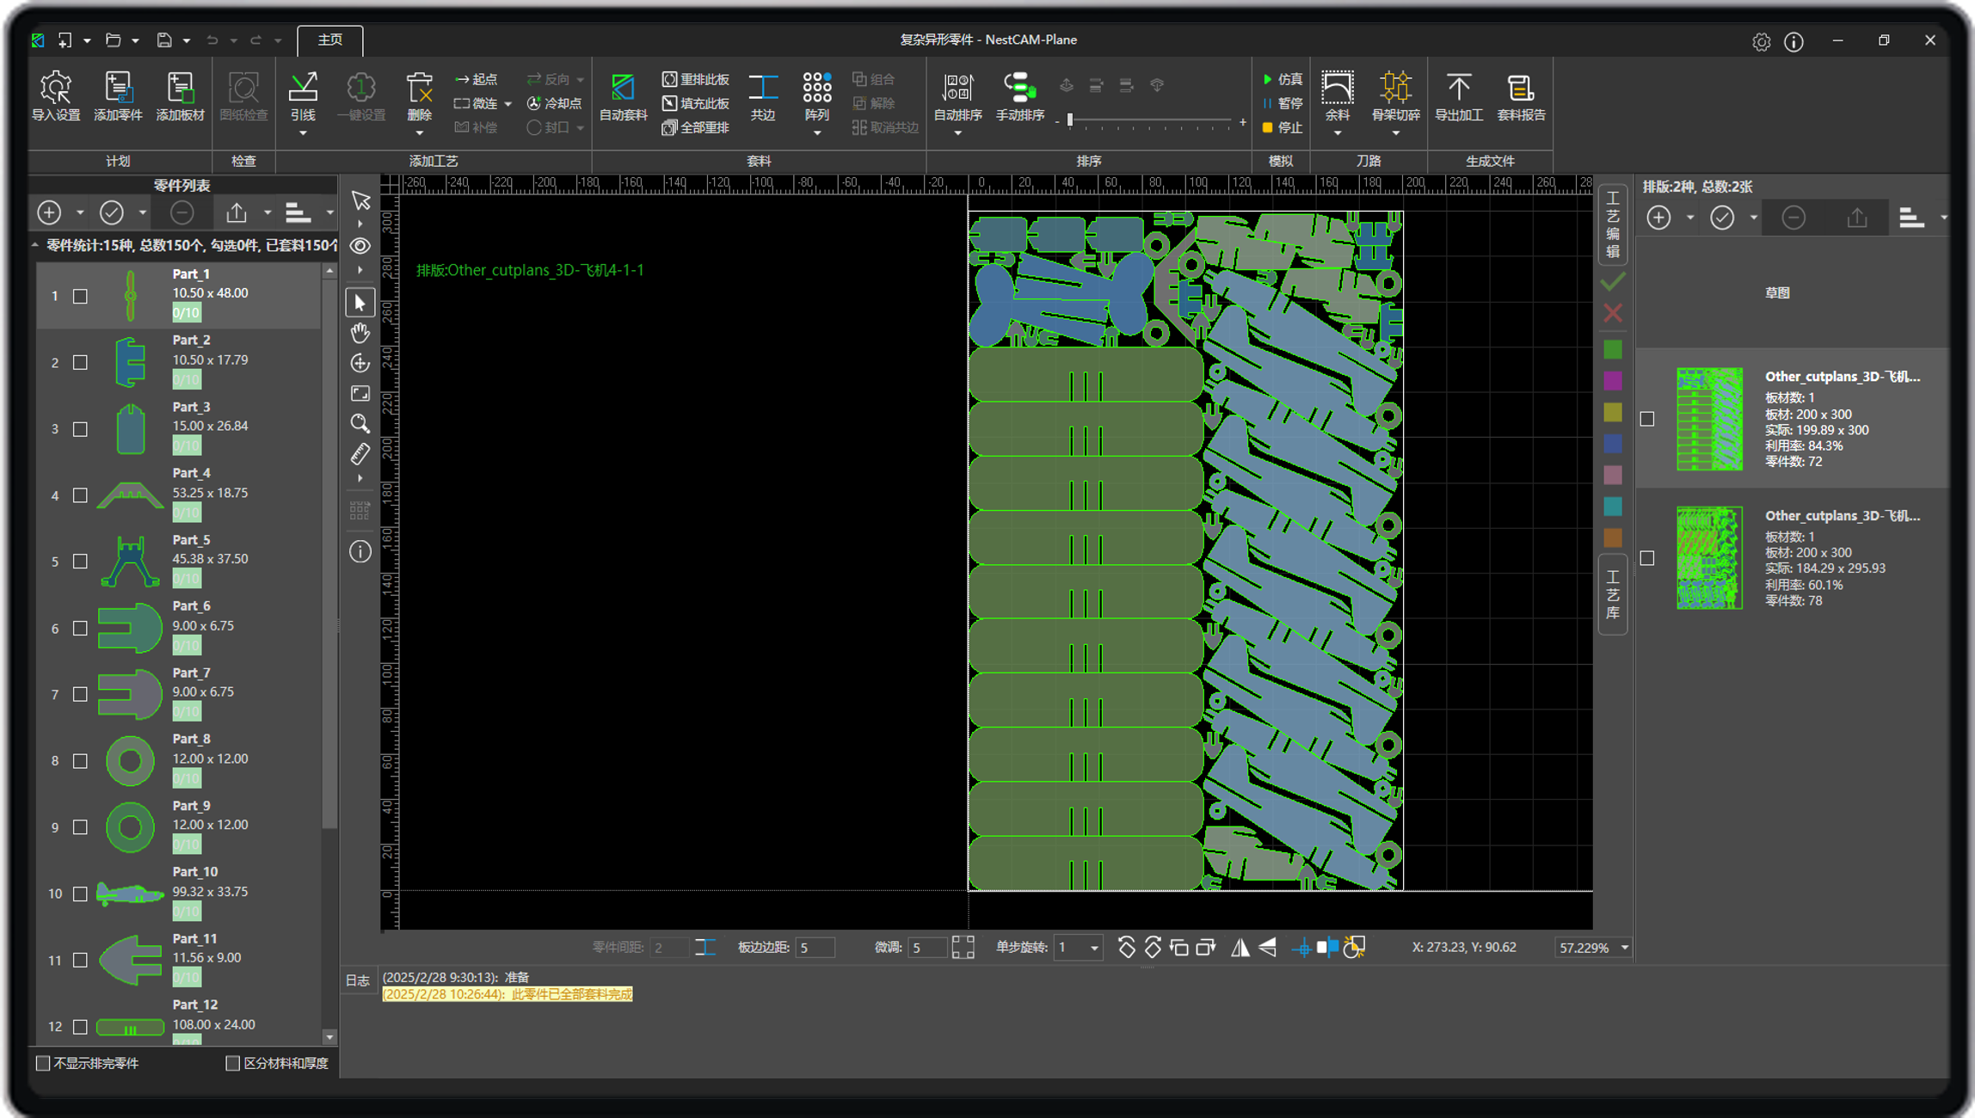Click the rotate counterclockwise icon in bottom bar
The height and width of the screenshot is (1118, 1975).
(x=1126, y=948)
